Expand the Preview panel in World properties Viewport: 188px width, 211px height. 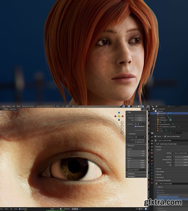pyautogui.click(x=159, y=147)
